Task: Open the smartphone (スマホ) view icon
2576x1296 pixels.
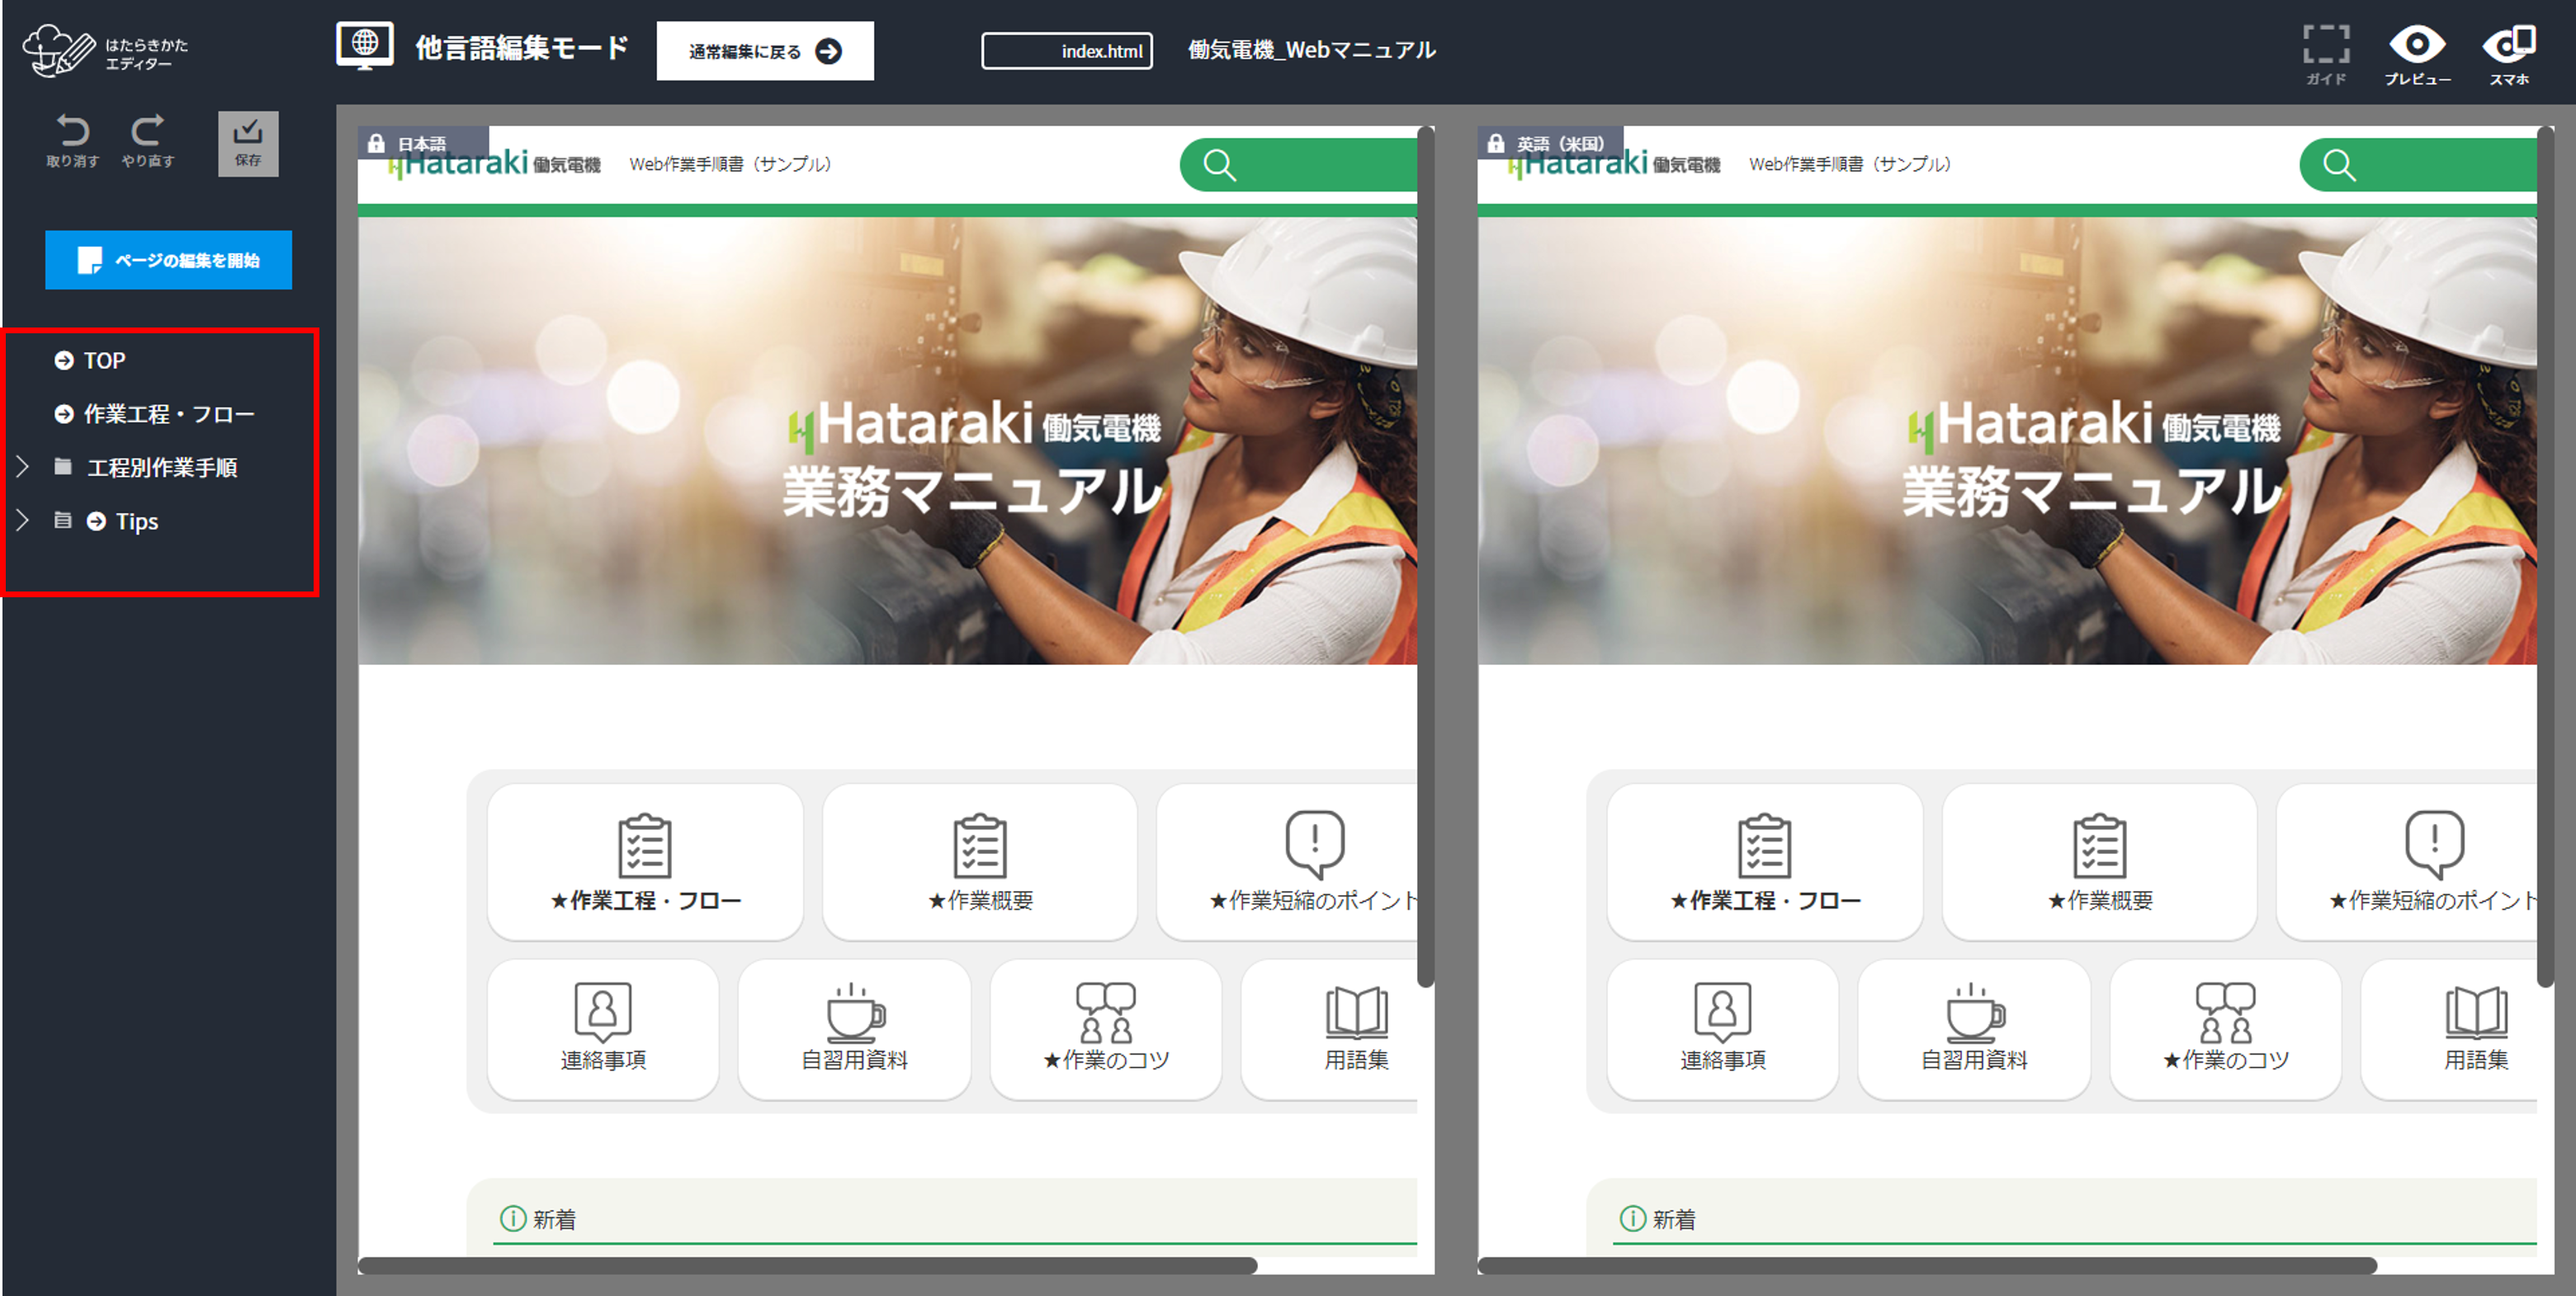Action: click(2508, 47)
